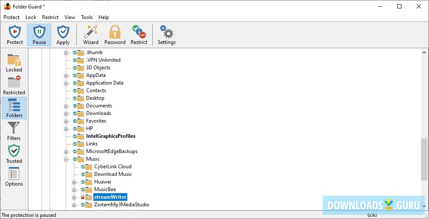Click the Folder Guard title bar icon
The image size is (429, 219).
tap(7, 6)
